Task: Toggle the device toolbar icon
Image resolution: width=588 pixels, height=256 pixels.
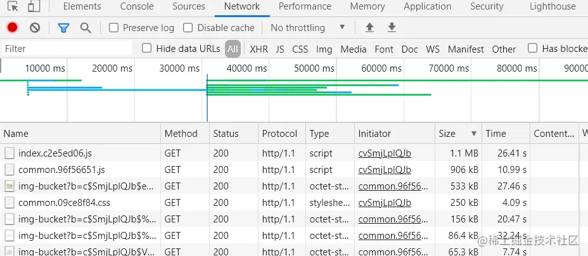Action: point(34,6)
